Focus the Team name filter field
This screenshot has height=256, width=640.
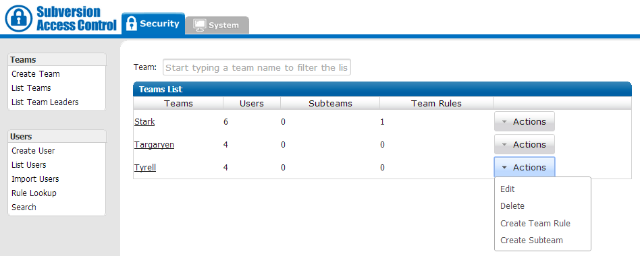[257, 67]
